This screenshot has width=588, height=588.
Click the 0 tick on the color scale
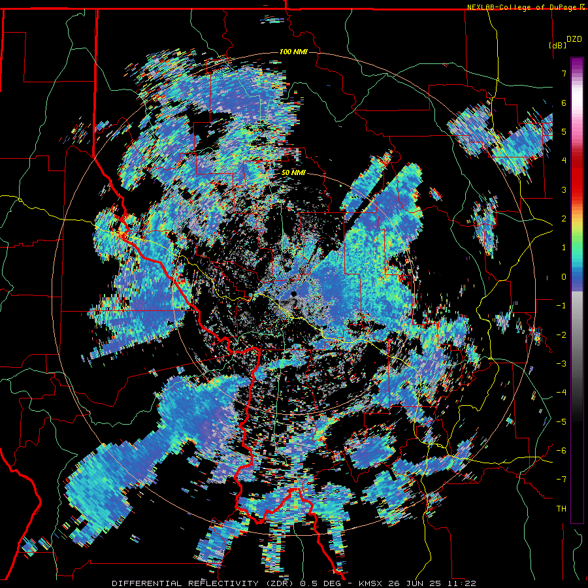click(564, 277)
